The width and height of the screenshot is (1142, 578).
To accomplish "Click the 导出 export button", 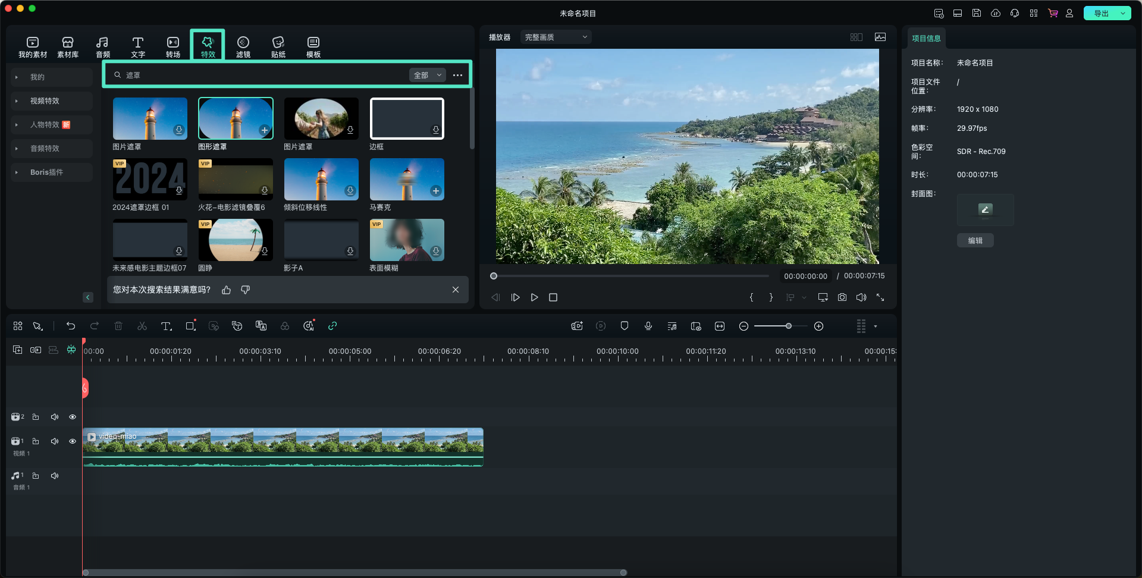I will 1101,13.
